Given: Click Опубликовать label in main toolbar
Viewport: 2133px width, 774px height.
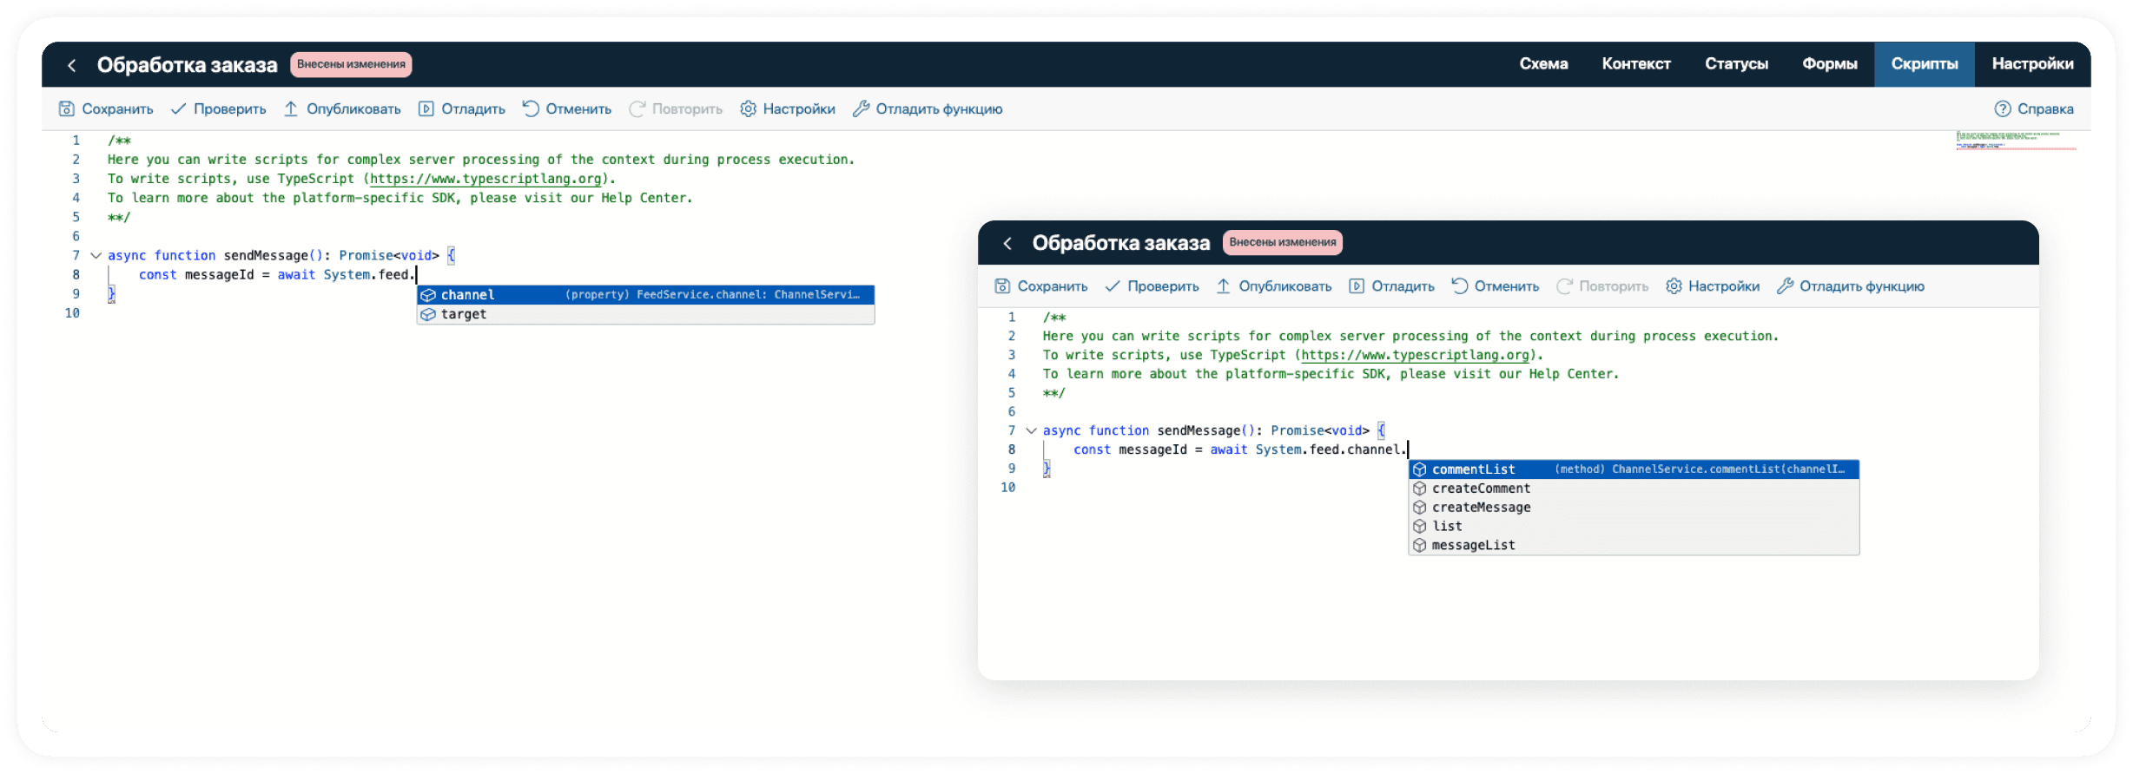Looking at the screenshot, I should pyautogui.click(x=353, y=109).
